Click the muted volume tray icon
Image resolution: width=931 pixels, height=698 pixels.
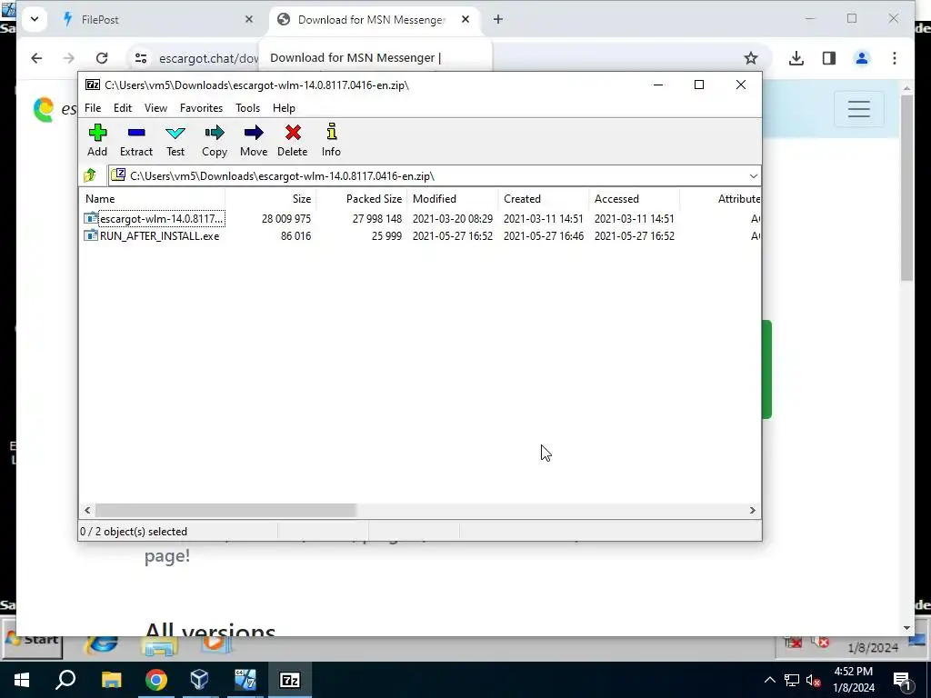pos(814,680)
